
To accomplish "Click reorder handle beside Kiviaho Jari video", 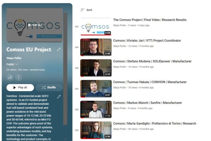I will [x=77, y=47].
